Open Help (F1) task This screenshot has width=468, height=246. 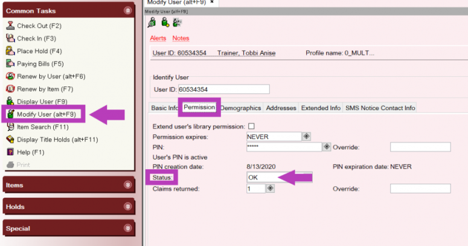pos(30,152)
